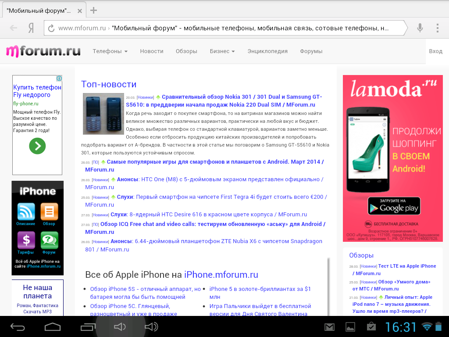
Task: Open the Gmail notification icon
Action: point(329,327)
